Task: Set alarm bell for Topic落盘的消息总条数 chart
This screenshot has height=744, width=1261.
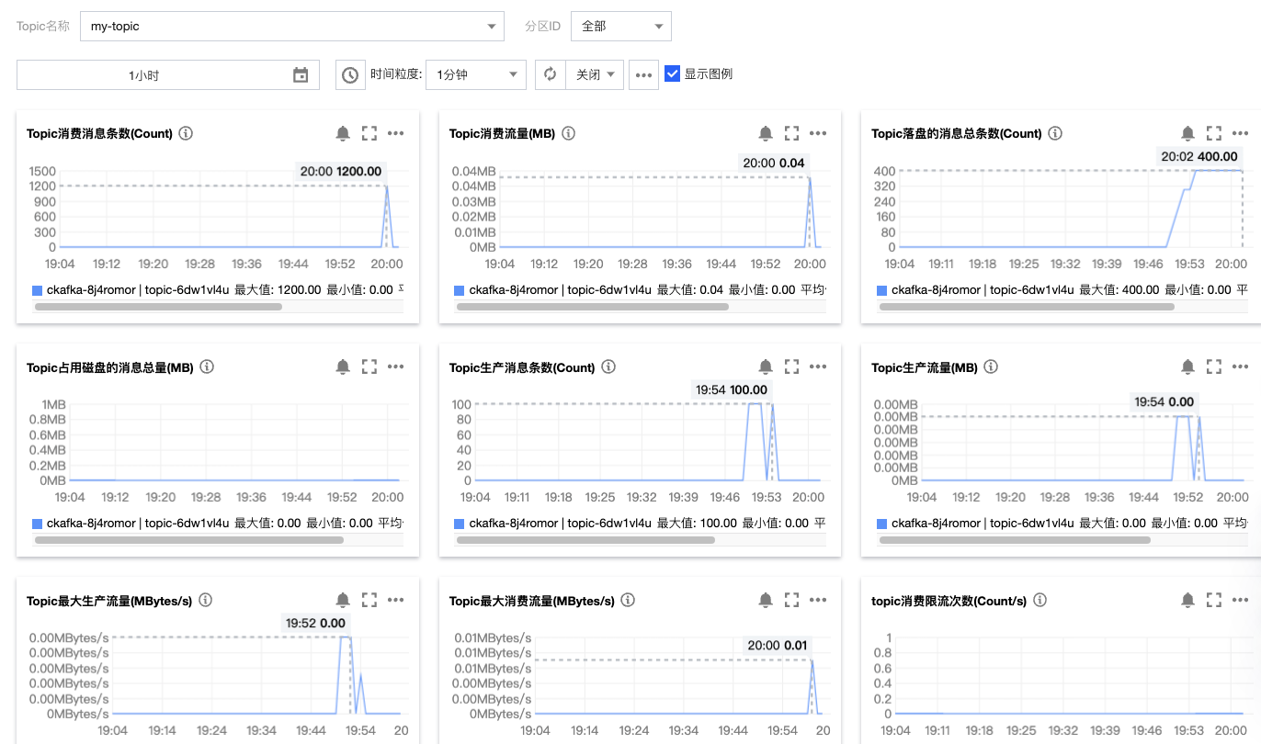Action: (1187, 133)
